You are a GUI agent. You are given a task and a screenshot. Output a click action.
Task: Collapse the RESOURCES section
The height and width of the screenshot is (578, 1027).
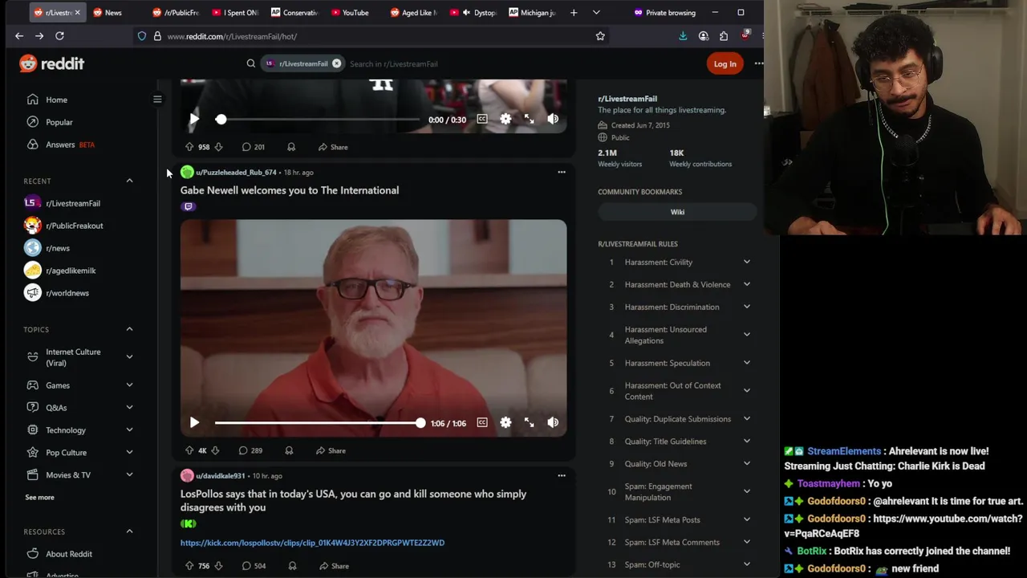(x=129, y=531)
